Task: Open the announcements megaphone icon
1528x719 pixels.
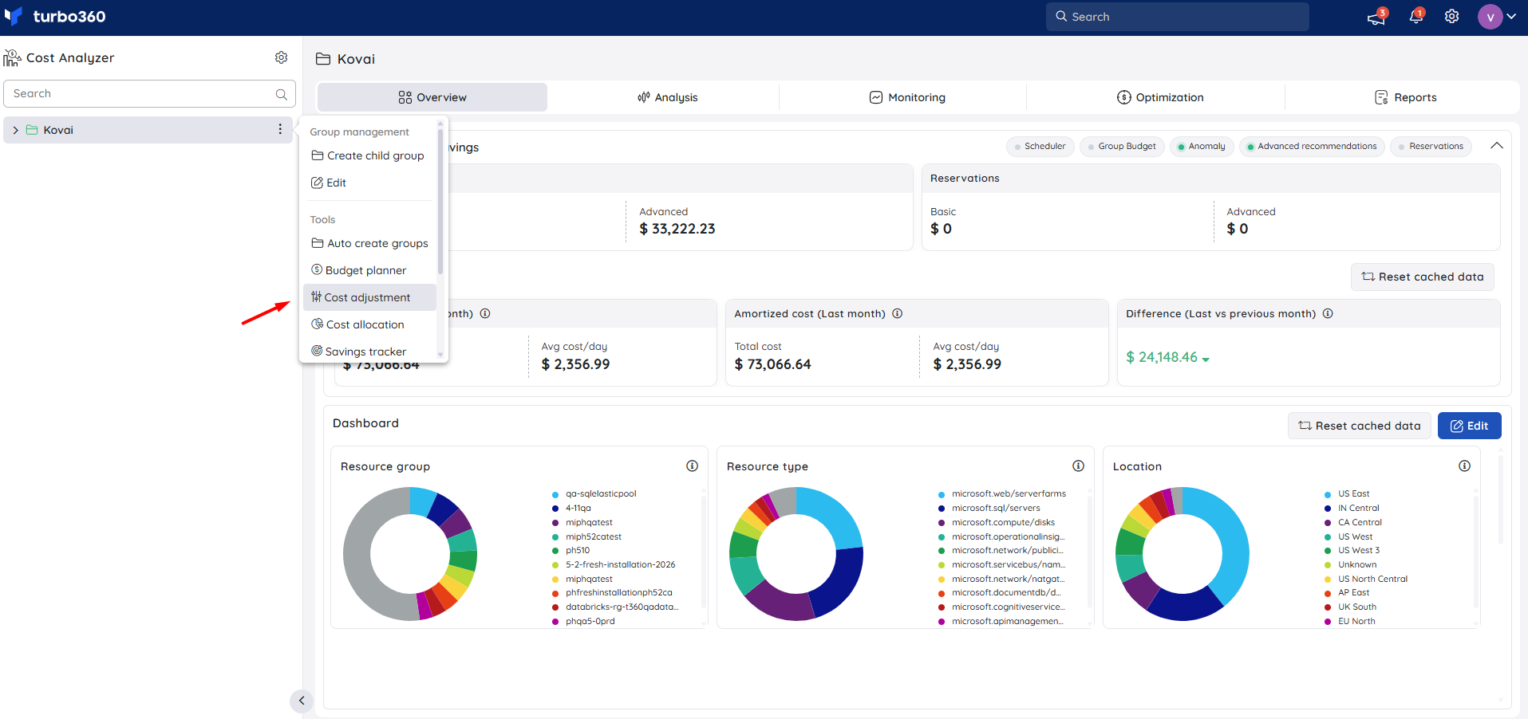Action: [x=1377, y=16]
